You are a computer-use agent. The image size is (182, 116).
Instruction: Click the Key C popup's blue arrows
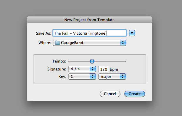[93, 77]
